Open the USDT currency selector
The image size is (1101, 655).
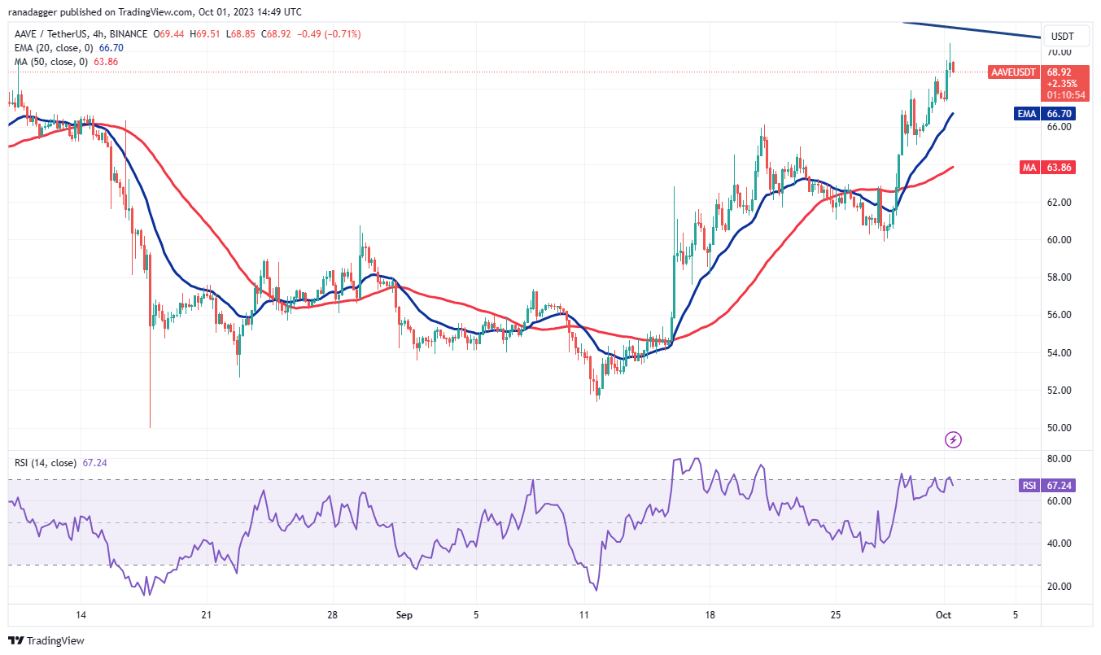1063,37
